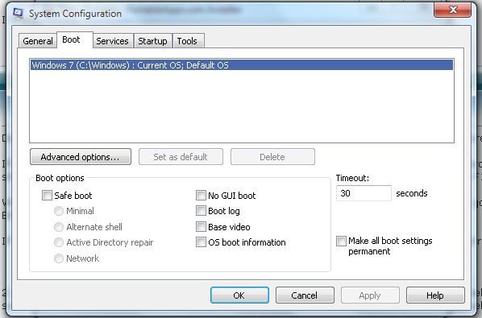
Task: Click the Cancel button
Action: click(305, 295)
